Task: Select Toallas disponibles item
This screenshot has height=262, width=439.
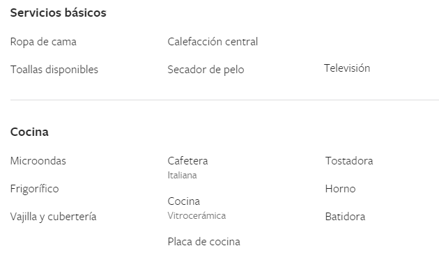Action: pos(54,70)
